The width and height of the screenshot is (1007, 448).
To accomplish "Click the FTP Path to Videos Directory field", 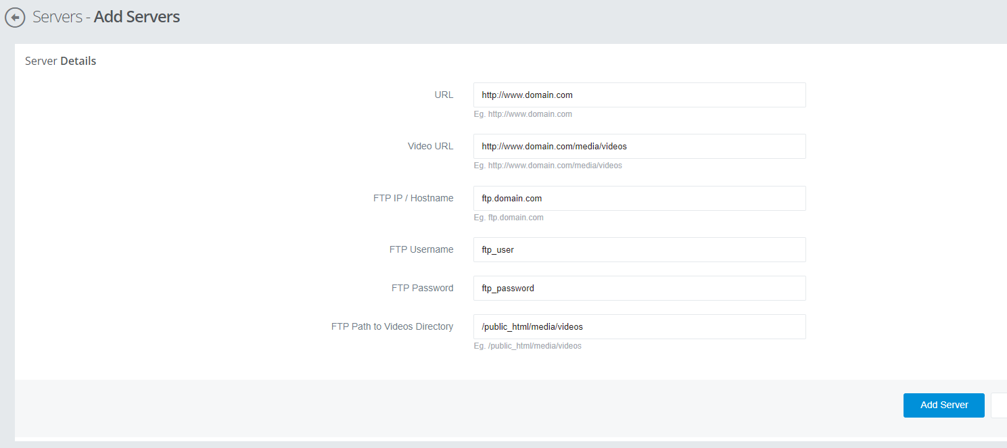I will (x=639, y=326).
